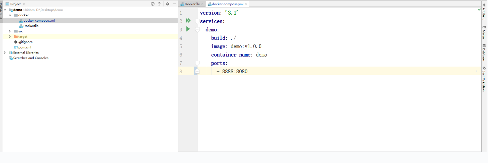Switch to the Dockerfile tab
This screenshot has width=488, height=163.
point(192,4)
